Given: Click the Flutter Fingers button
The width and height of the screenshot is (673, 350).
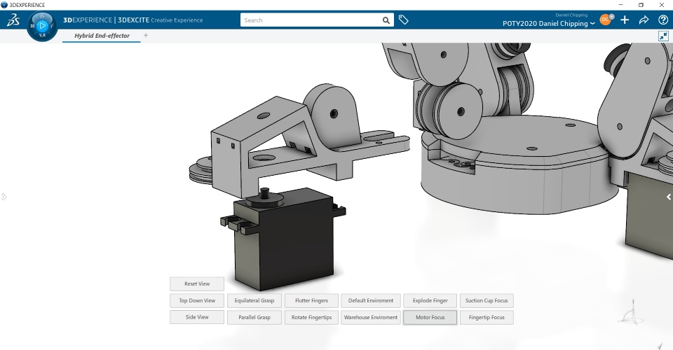Looking at the screenshot, I should click(x=311, y=301).
